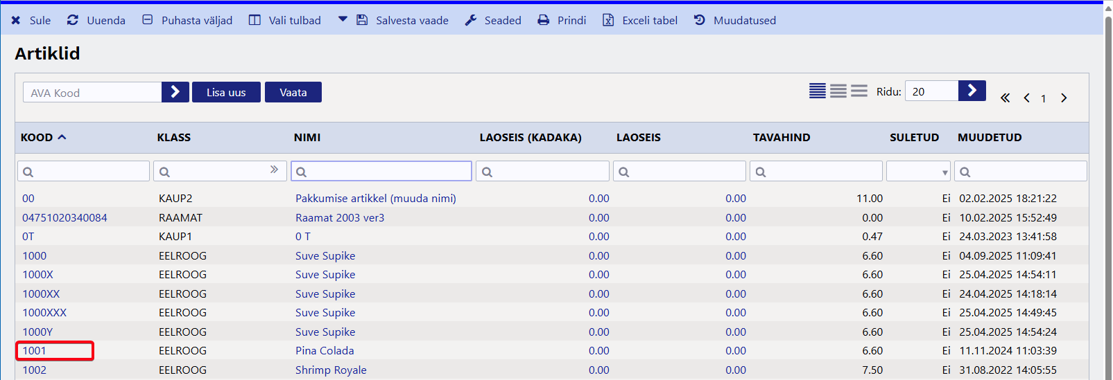The image size is (1113, 380).
Task: Select the medium row spacing icon
Action: [x=838, y=91]
